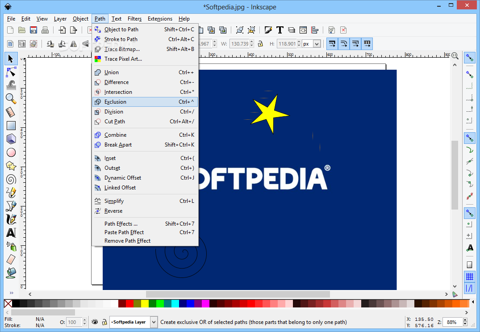Increase the H height stepper
480x332 pixels.
[x=299, y=42]
